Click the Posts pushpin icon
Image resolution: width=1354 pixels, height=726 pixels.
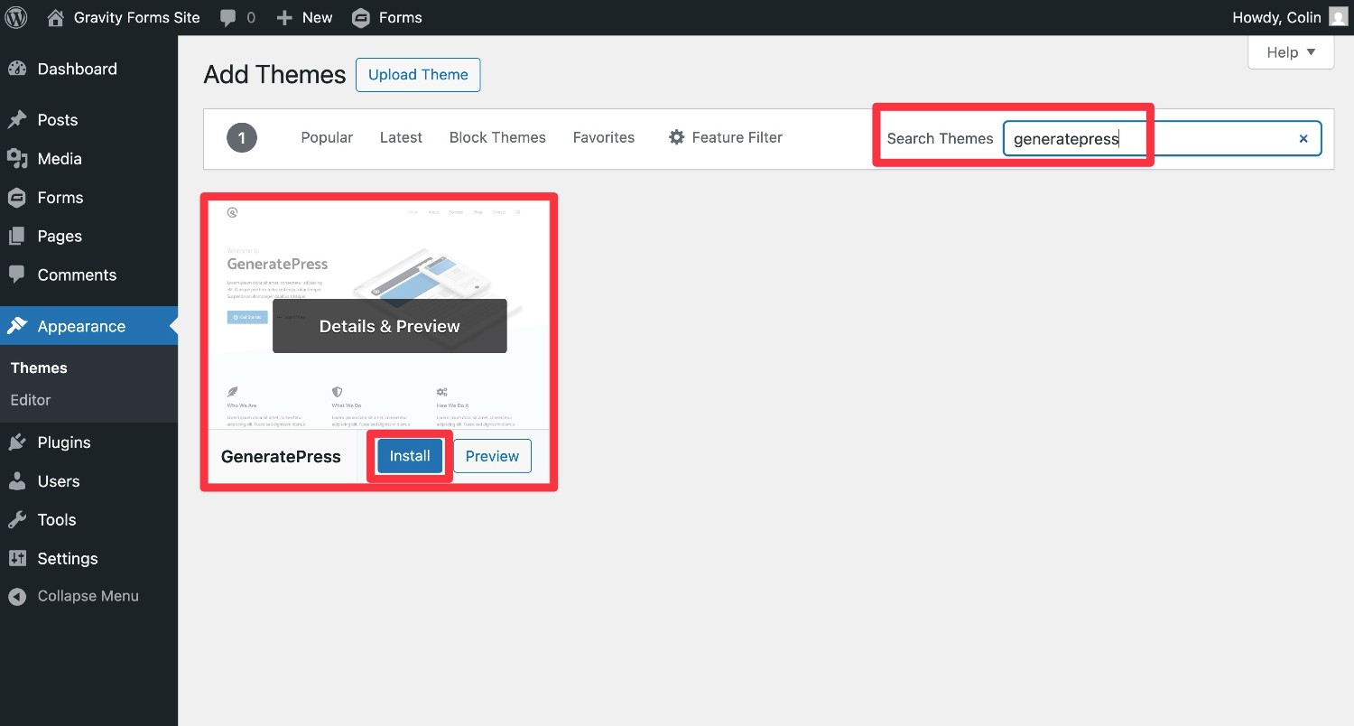tap(17, 120)
